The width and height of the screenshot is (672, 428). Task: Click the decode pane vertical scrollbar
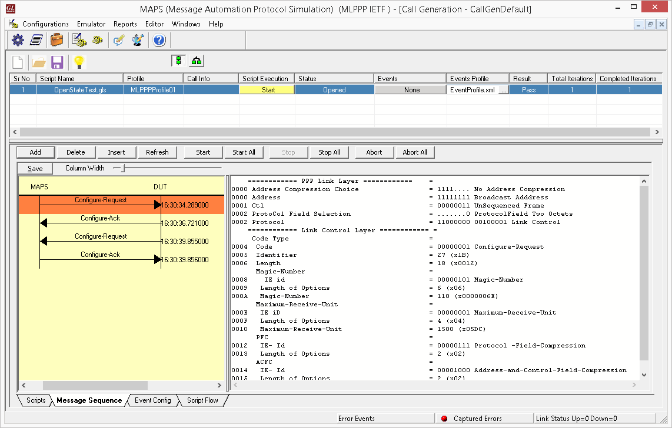click(644, 273)
